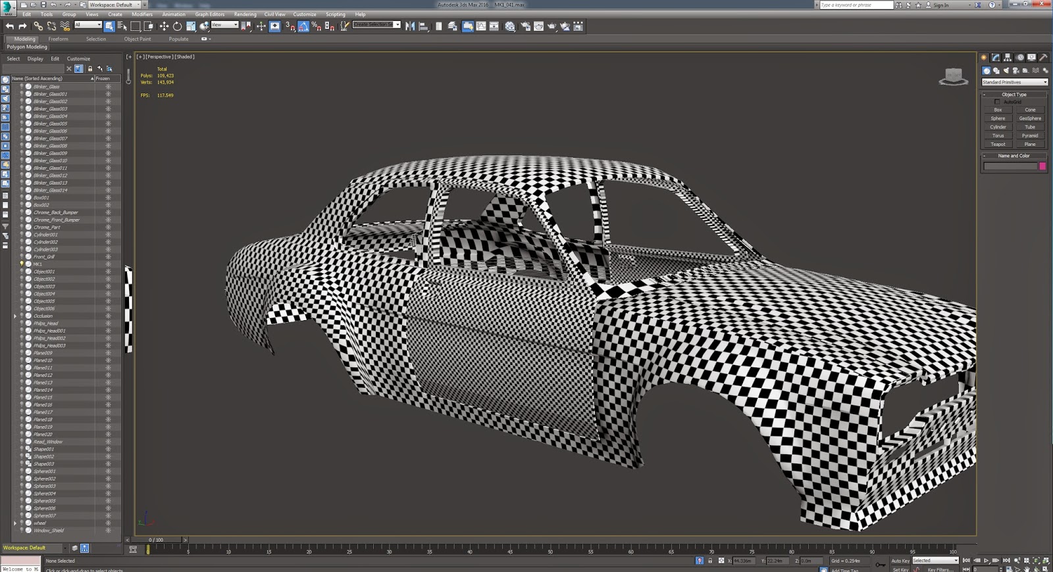Switch to the Freeform ribbon tab
This screenshot has height=572, width=1053.
pos(58,39)
